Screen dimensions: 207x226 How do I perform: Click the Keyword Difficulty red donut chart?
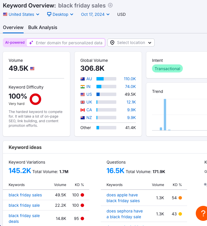pos(35,99)
